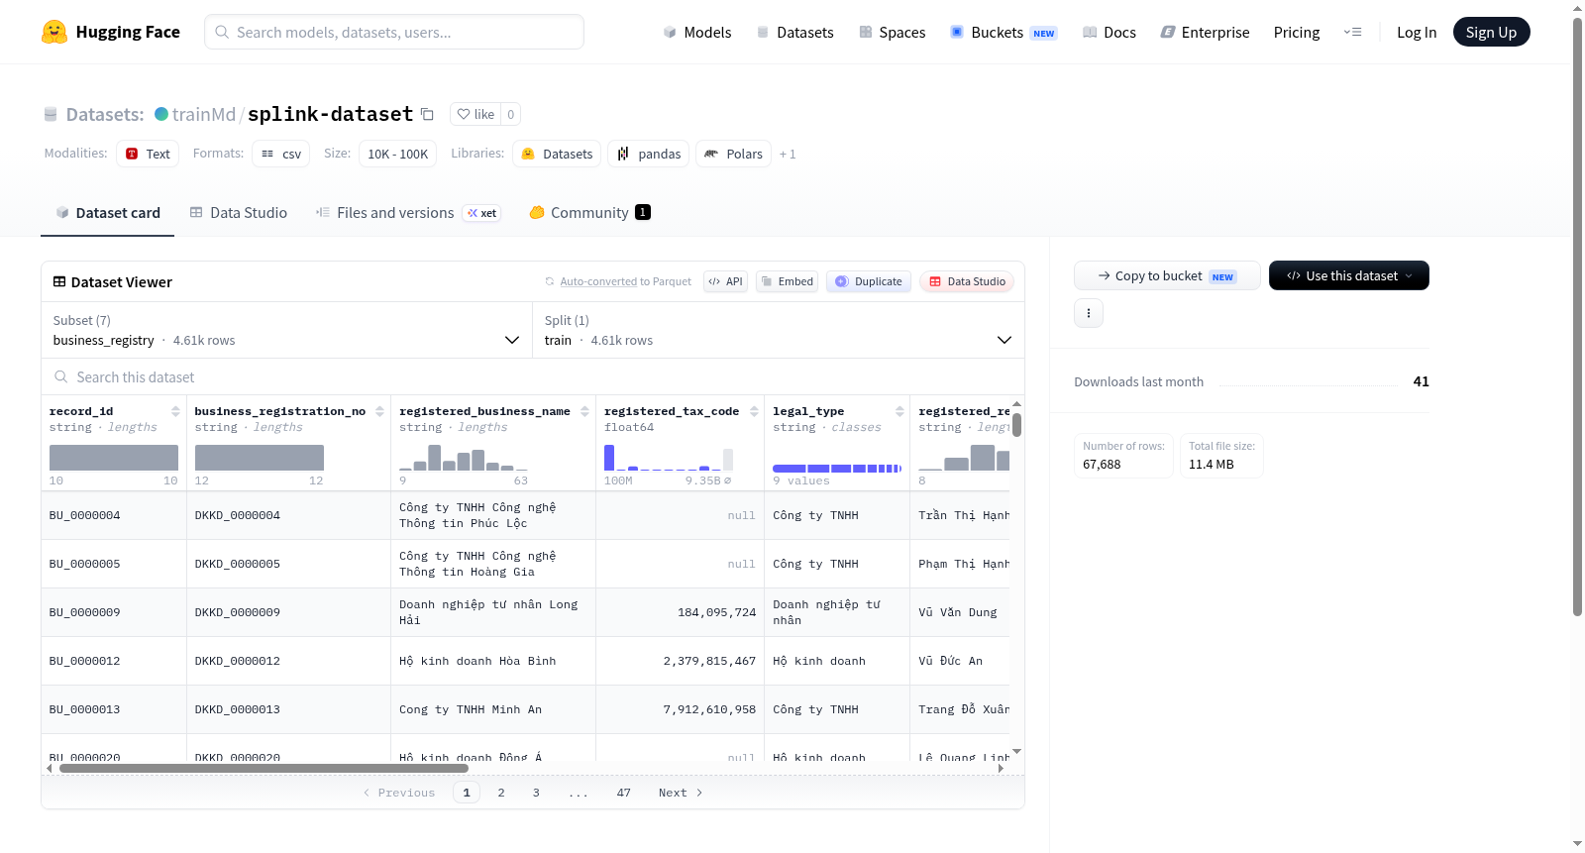Viewport: 1585px width, 853px height.
Task: Open the Spaces nav item
Action: 892,32
